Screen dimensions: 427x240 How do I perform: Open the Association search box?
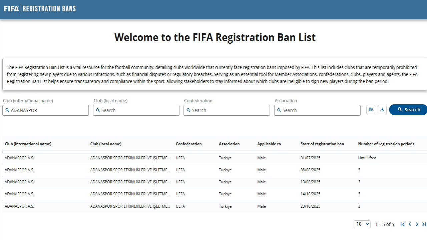(x=317, y=110)
